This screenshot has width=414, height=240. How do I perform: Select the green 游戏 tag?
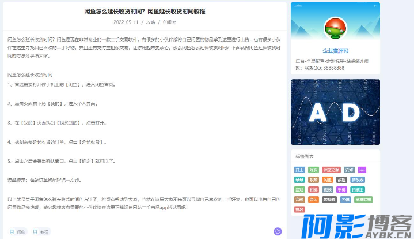point(299,189)
